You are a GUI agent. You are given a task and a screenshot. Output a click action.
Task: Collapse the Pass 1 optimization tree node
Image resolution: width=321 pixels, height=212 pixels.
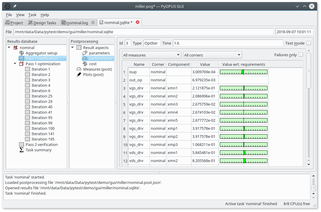[15, 64]
